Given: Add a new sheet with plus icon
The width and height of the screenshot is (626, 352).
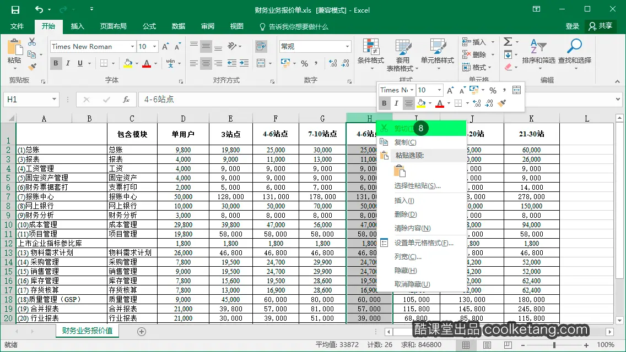Looking at the screenshot, I should coord(141,332).
